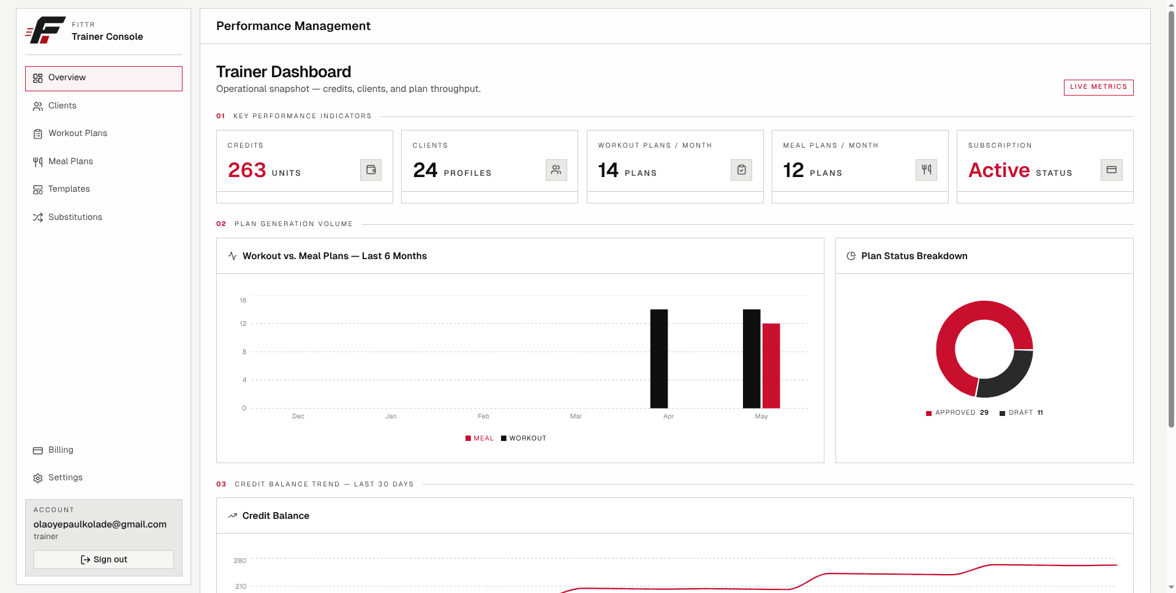
Task: Click the scrollbar down arrow
Action: (x=1171, y=588)
